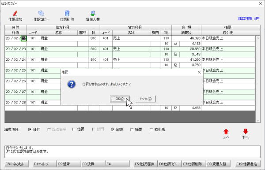The width and height of the screenshot is (265, 170).
Task: Click amount cell 46,020
Action: [x=186, y=38]
